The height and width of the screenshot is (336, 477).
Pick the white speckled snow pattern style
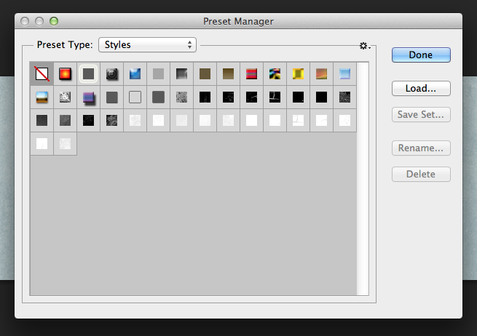pyautogui.click(x=65, y=97)
